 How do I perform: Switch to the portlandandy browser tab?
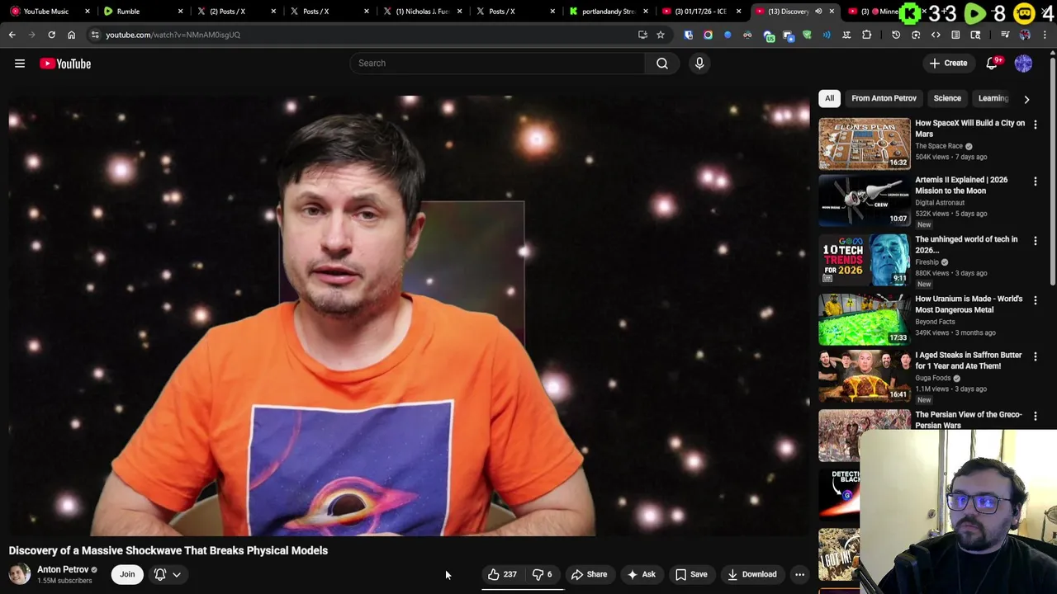607,12
